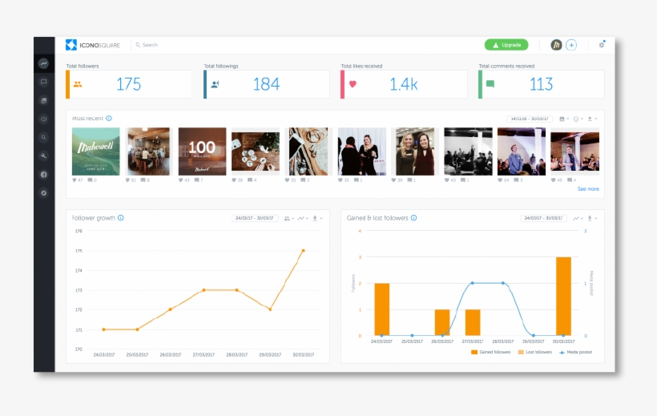This screenshot has height=416, width=657.
Task: Open the black-and-white audience post thumbnail
Action: [469, 151]
